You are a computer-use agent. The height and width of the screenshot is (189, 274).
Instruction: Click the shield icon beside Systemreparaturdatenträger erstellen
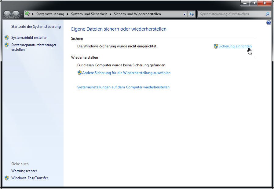click(7, 45)
